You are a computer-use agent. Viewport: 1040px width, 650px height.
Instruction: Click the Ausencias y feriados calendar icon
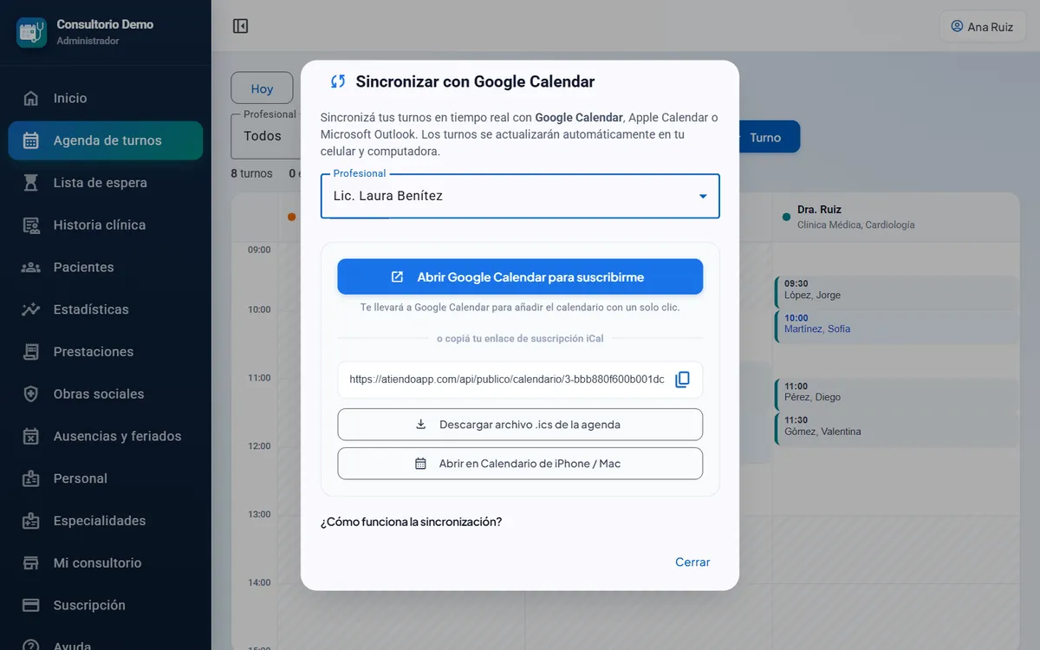pyautogui.click(x=31, y=436)
